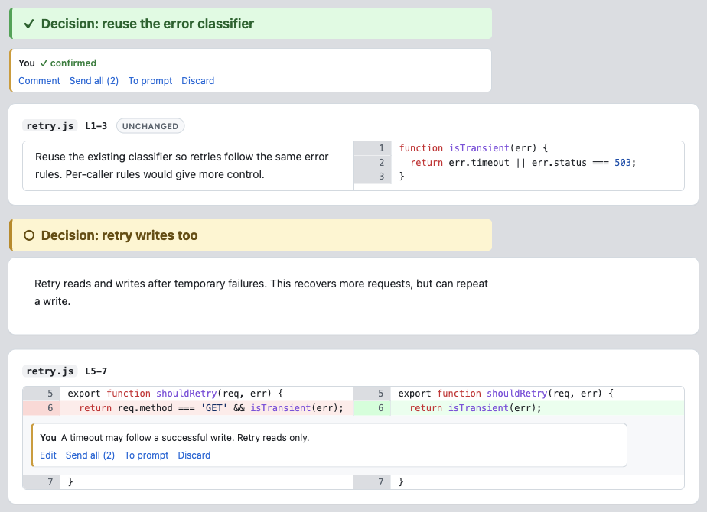Click line number 7 on the right diff side
This screenshot has height=512, width=707.
pyautogui.click(x=373, y=482)
